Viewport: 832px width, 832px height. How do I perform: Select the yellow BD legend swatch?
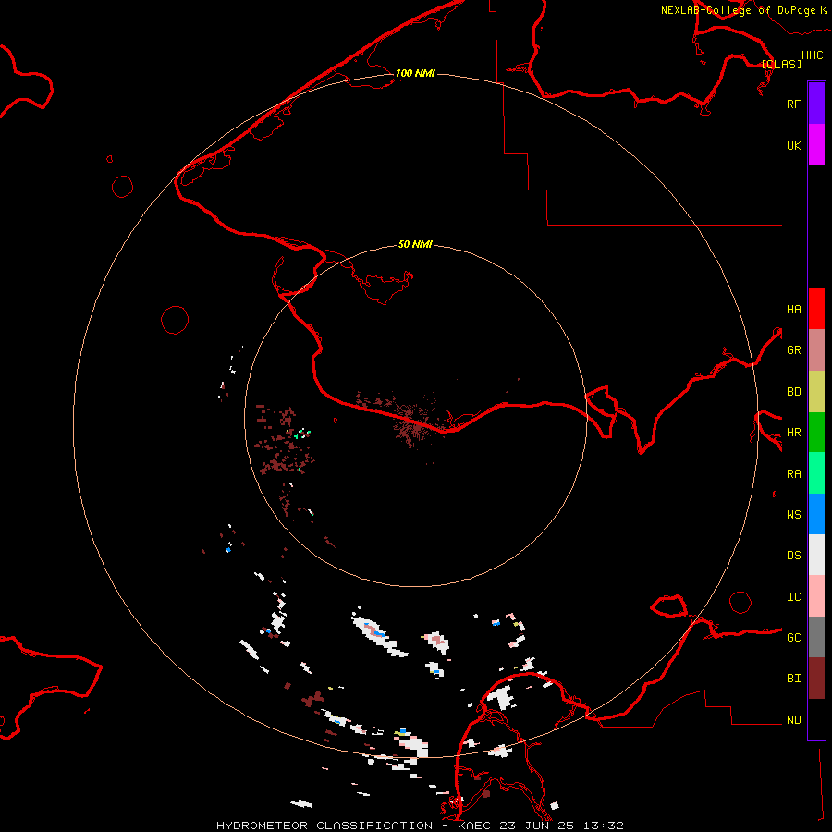click(x=816, y=391)
